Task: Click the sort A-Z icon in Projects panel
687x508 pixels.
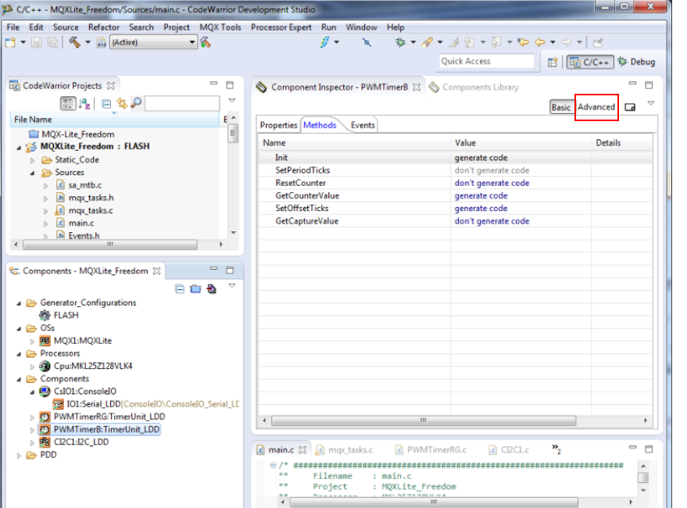Action: (x=84, y=104)
